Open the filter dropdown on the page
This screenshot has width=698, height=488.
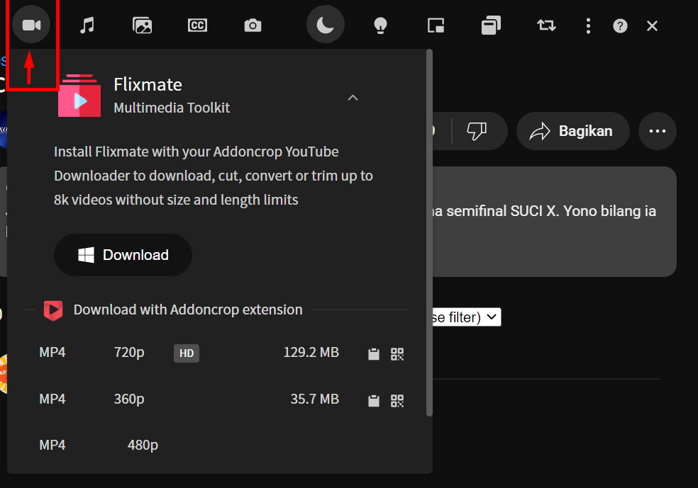[467, 317]
